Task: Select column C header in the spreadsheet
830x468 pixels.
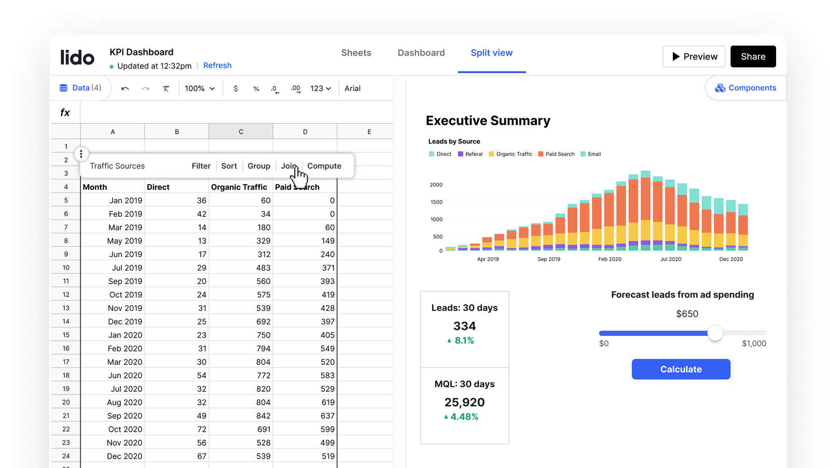Action: [240, 131]
